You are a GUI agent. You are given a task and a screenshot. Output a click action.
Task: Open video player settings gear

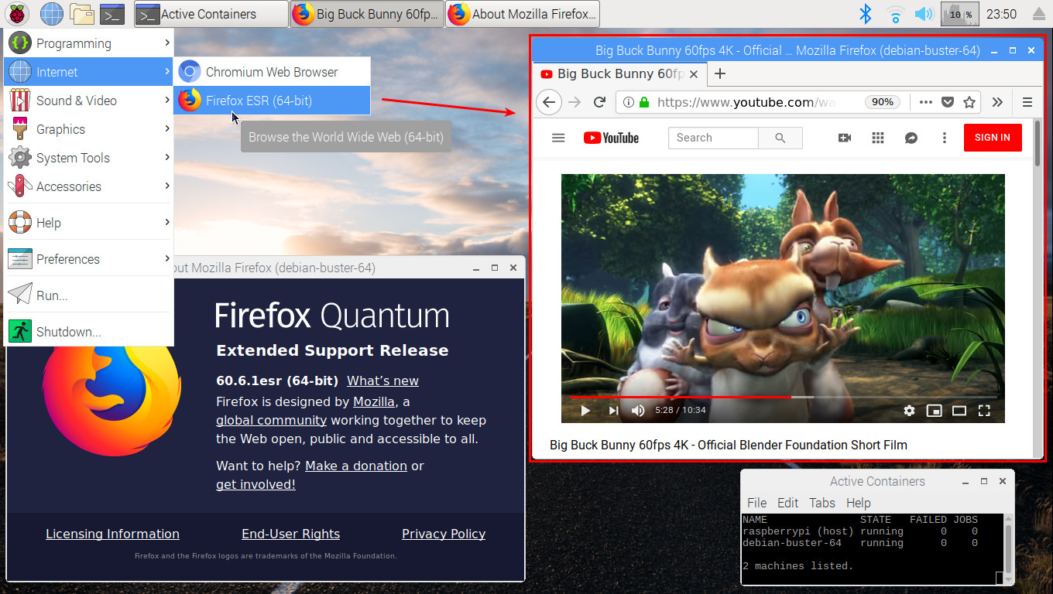pos(910,411)
